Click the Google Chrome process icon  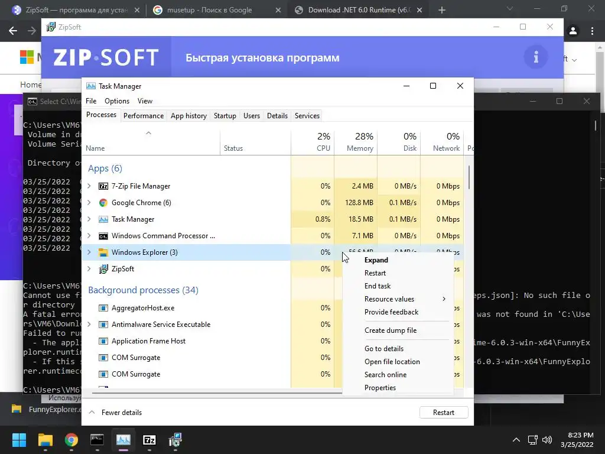103,203
